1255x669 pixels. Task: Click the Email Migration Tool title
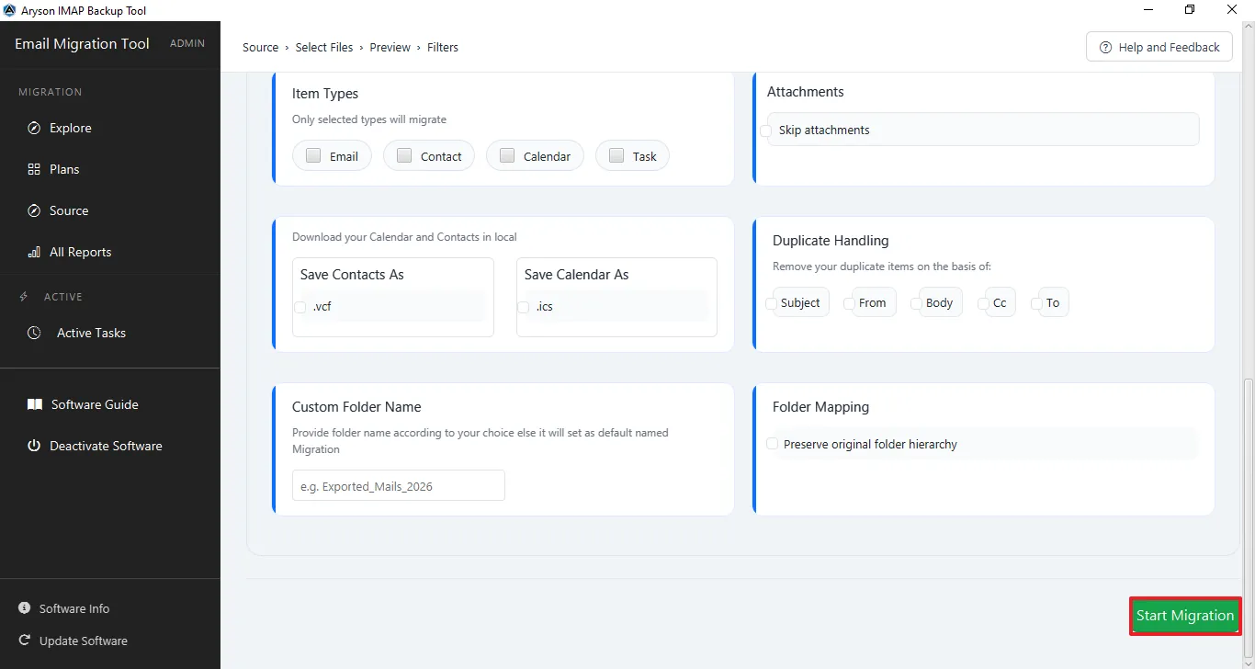(82, 44)
